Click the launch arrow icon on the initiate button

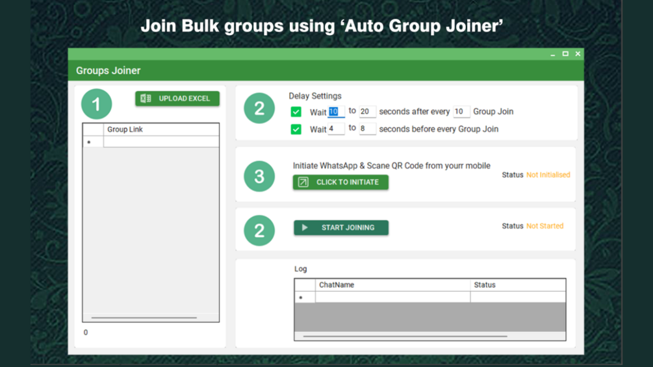pos(303,183)
